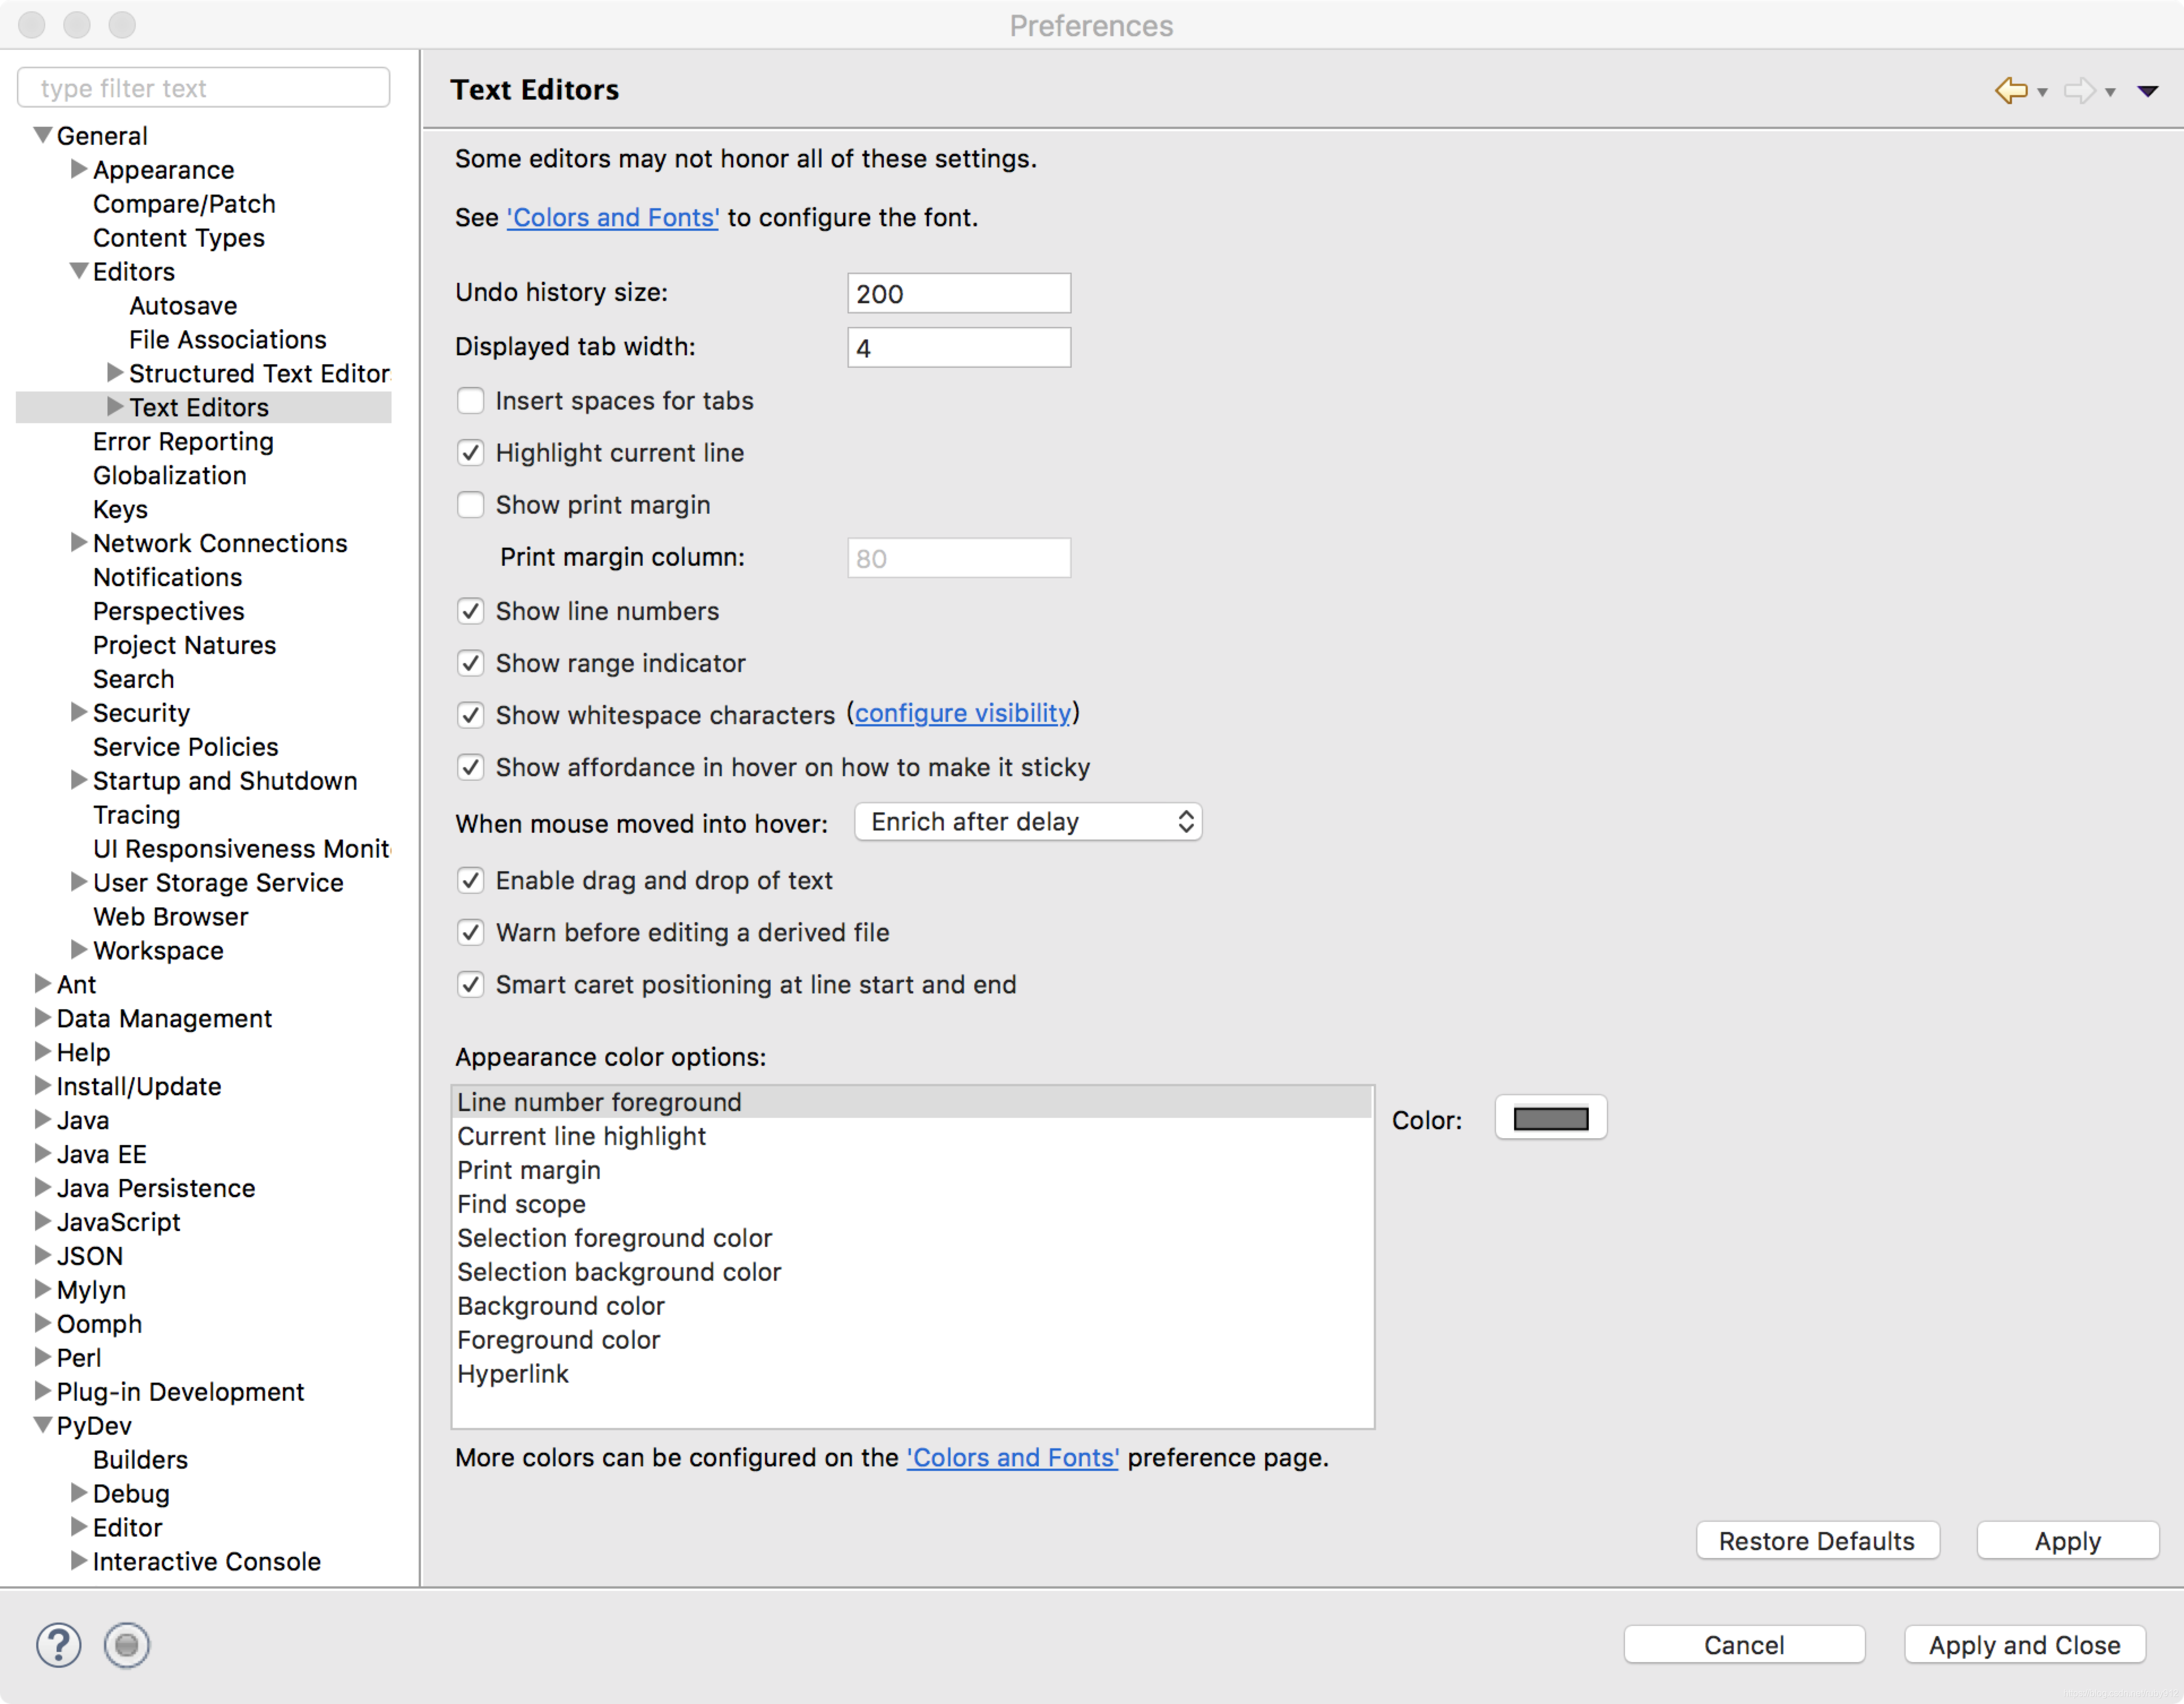This screenshot has width=2184, height=1704.
Task: Expand the Structured Text Editor node
Action: [115, 373]
